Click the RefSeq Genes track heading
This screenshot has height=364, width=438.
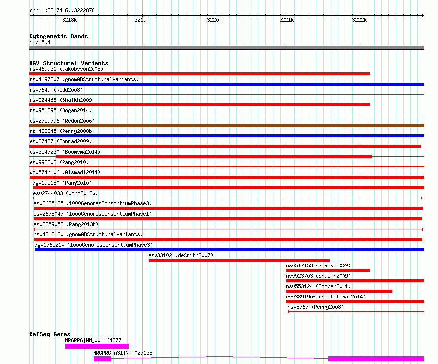coord(50,334)
